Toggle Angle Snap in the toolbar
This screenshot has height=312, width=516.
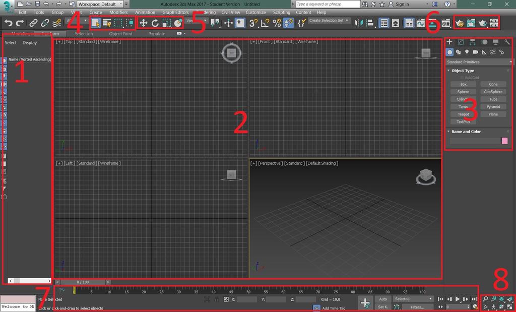pos(265,23)
